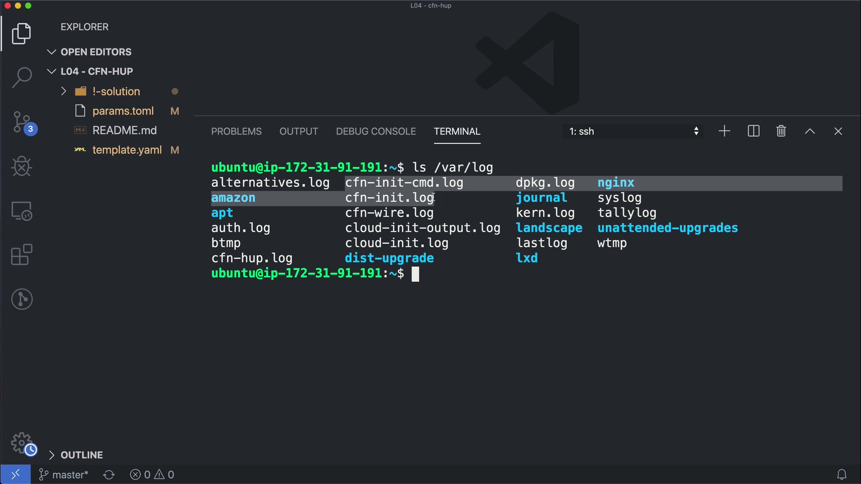Screen dimensions: 861x484
Task: Click the master* branch in status bar
Action: point(64,475)
